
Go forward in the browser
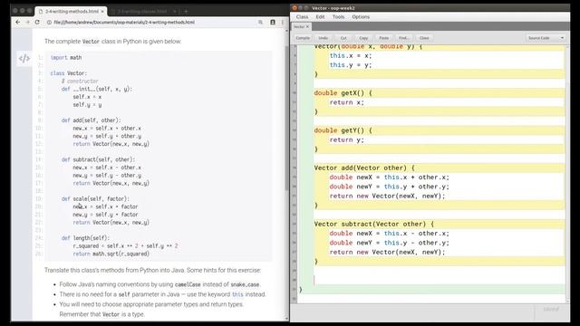pos(27,22)
